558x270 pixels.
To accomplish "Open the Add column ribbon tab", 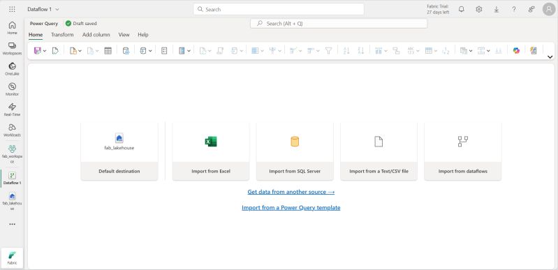I will click(x=96, y=35).
